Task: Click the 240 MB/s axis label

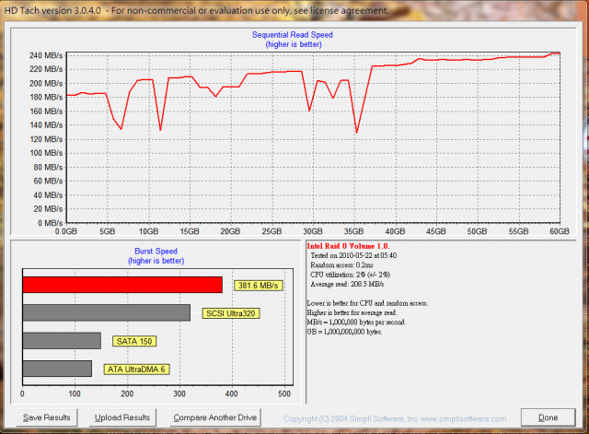Action: (46, 55)
